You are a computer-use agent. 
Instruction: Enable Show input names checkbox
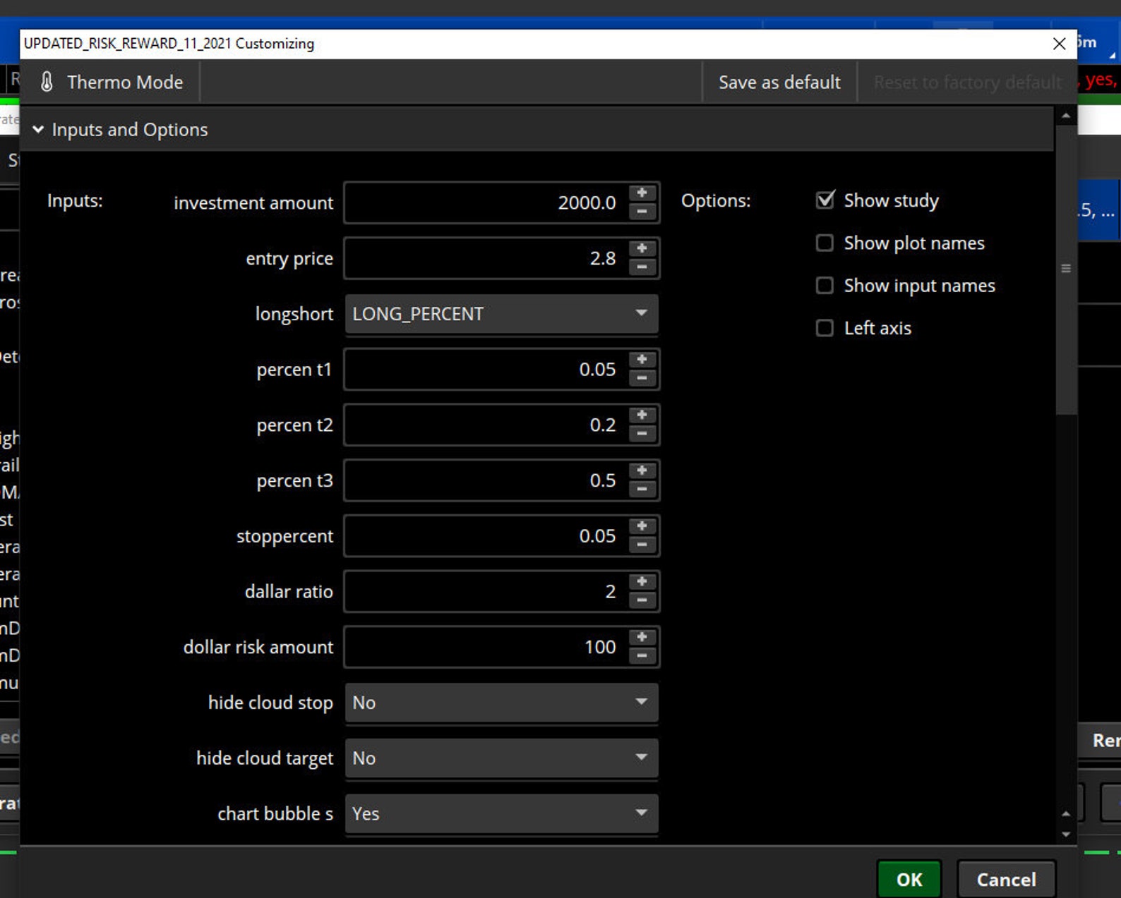[x=825, y=286]
